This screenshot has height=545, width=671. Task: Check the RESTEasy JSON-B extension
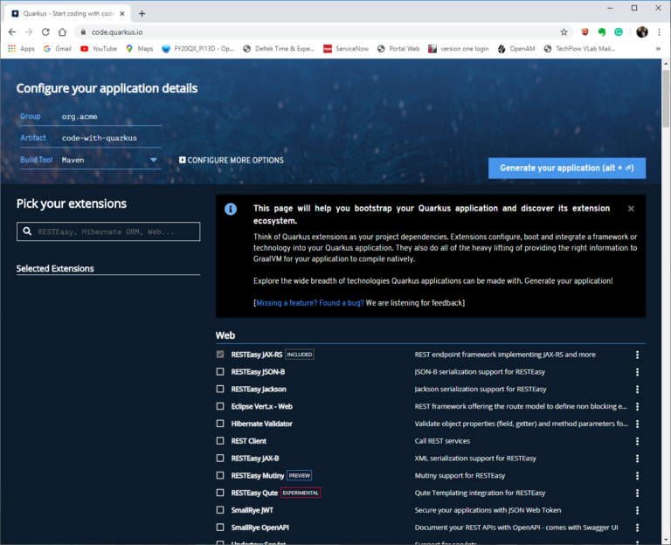220,372
